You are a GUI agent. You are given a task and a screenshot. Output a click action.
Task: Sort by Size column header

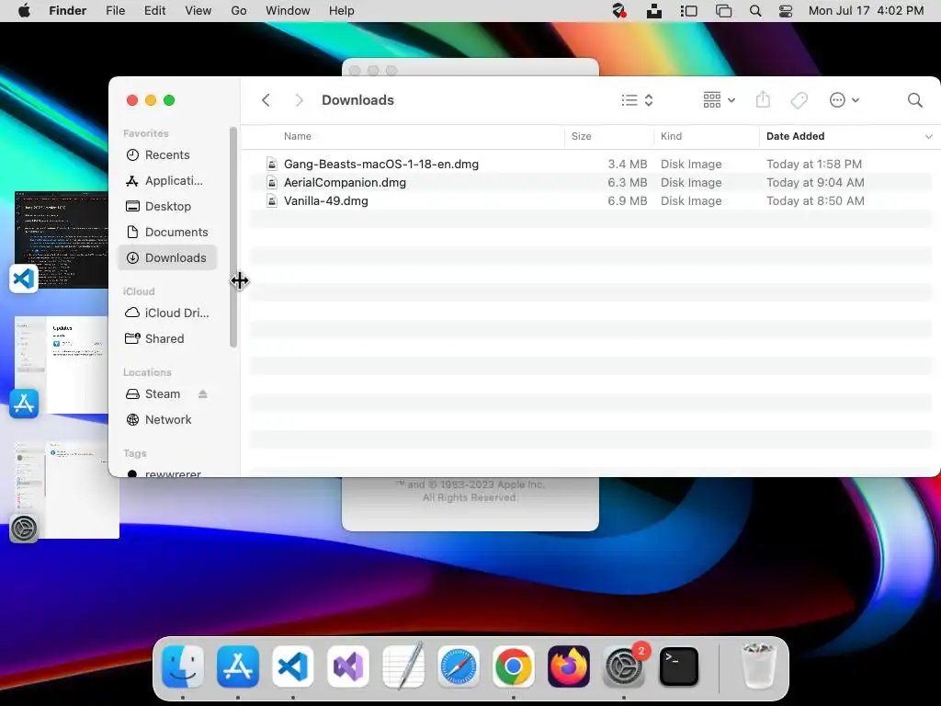click(581, 136)
